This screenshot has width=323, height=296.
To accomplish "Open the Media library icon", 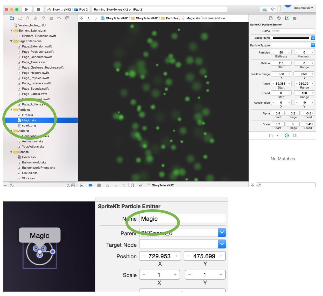I will coord(294,136).
